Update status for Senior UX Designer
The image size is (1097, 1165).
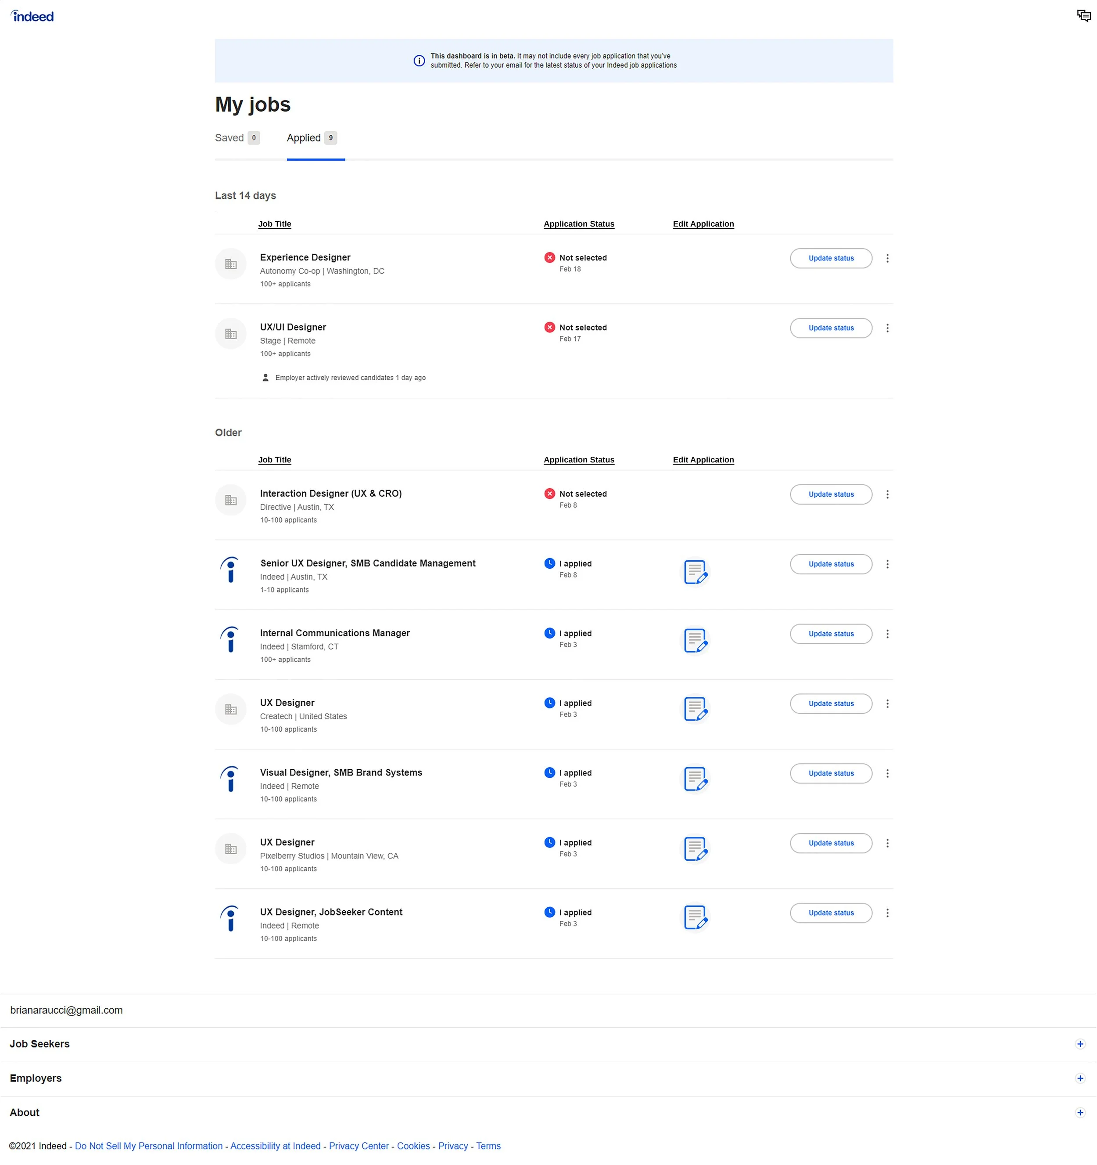pyautogui.click(x=831, y=564)
